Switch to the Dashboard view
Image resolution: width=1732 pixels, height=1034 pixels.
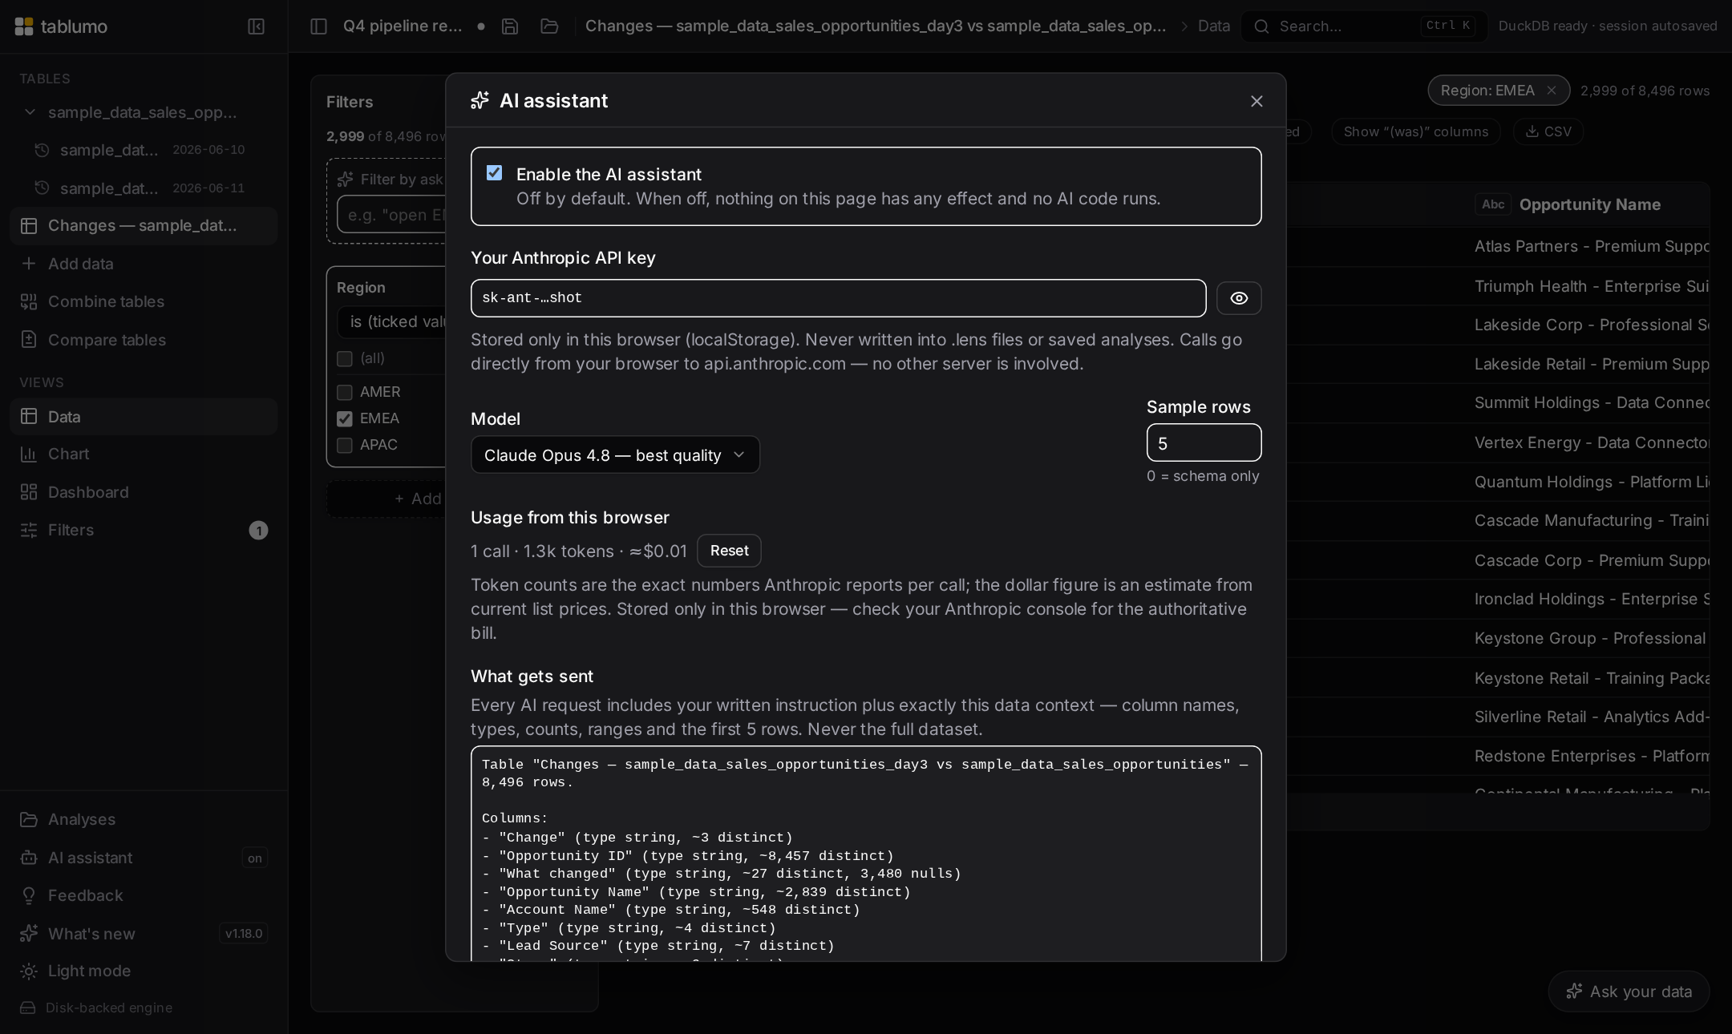[144, 492]
